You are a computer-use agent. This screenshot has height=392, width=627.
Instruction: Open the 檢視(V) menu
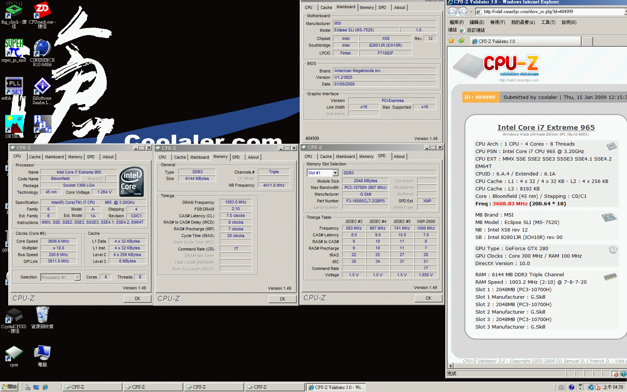click(497, 22)
